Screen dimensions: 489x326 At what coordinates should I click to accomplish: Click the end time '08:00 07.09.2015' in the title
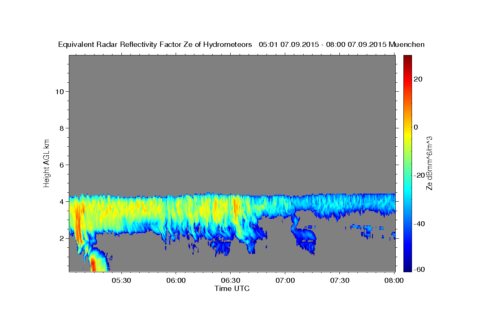coord(355,44)
